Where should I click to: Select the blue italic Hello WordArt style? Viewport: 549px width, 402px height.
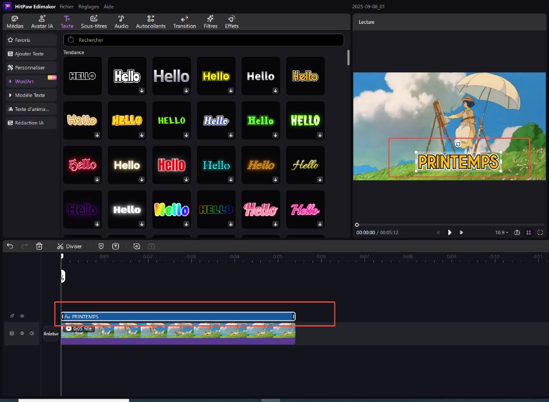coord(216,121)
